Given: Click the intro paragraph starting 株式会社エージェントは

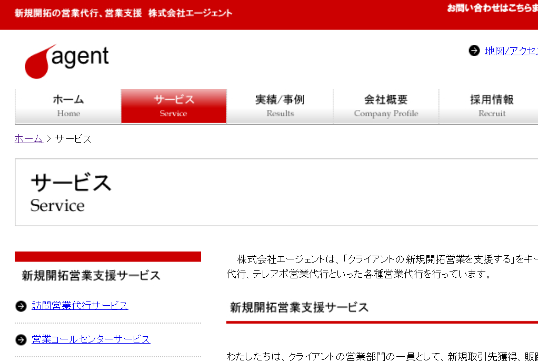Looking at the screenshot, I should pos(379,266).
